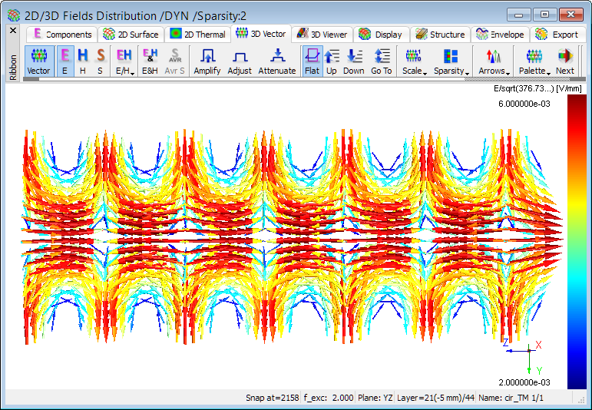592x410 pixels.
Task: Open the Sparsity dropdown menu
Action: coord(451,61)
